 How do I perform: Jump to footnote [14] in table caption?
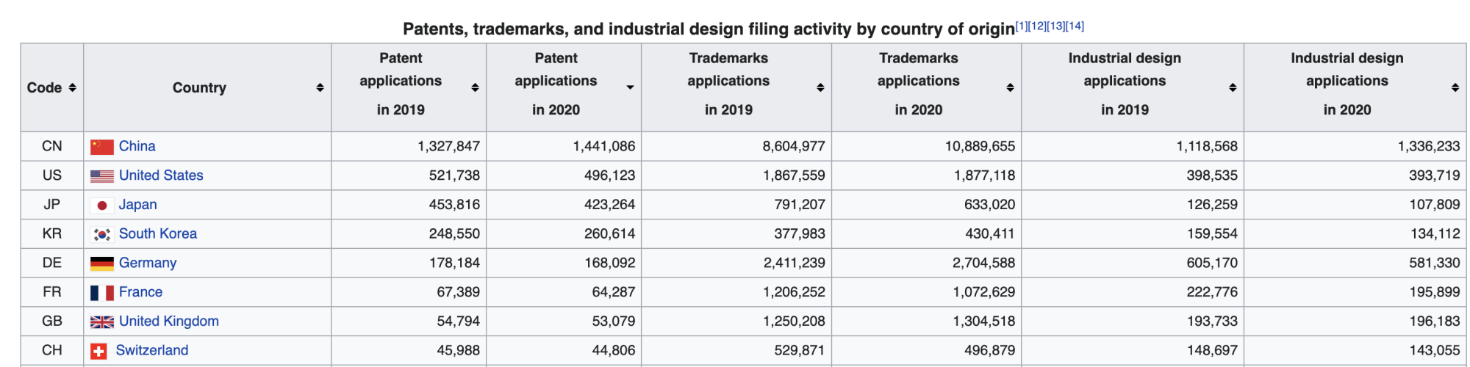click(1075, 26)
